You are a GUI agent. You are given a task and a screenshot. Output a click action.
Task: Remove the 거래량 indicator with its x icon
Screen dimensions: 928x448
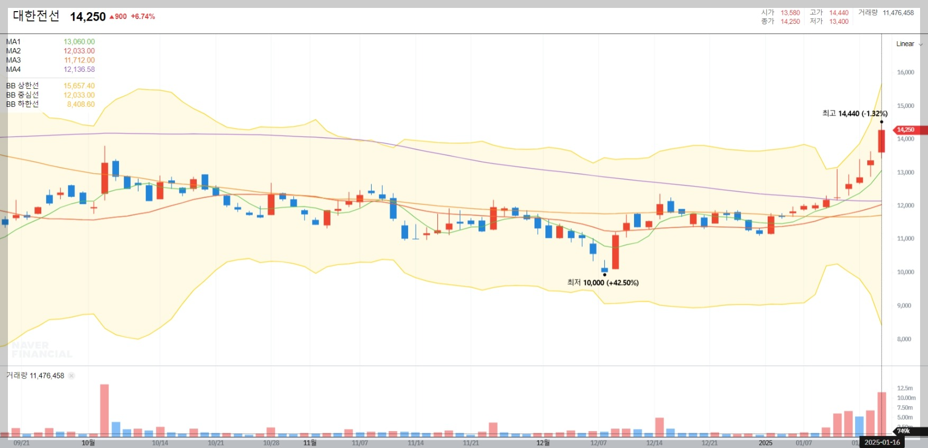coord(71,376)
